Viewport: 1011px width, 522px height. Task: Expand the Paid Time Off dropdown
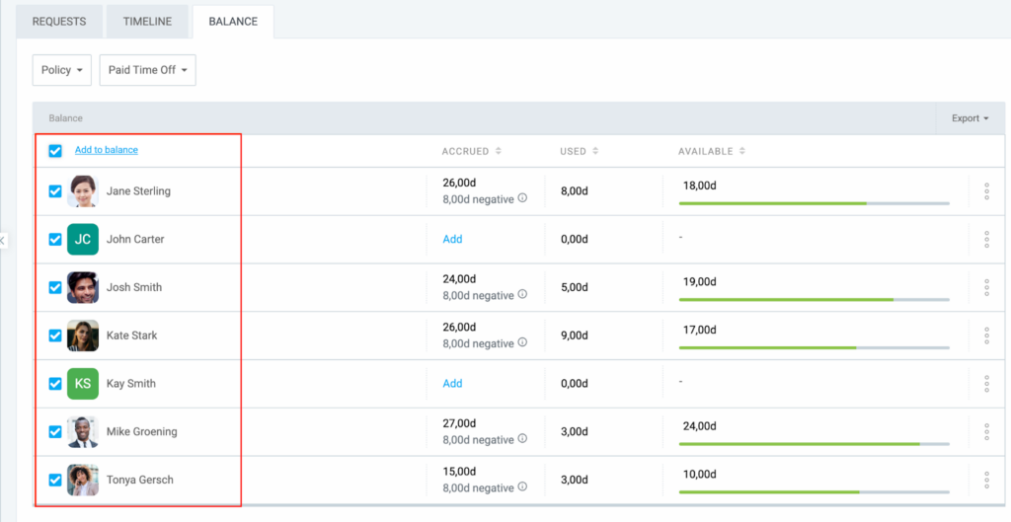click(147, 70)
